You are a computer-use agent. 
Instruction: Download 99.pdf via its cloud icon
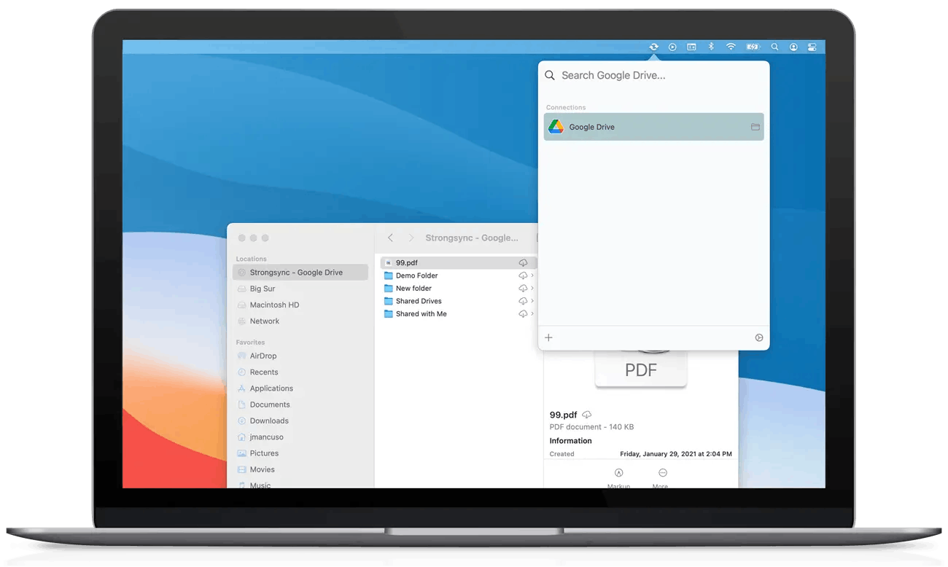click(x=523, y=262)
